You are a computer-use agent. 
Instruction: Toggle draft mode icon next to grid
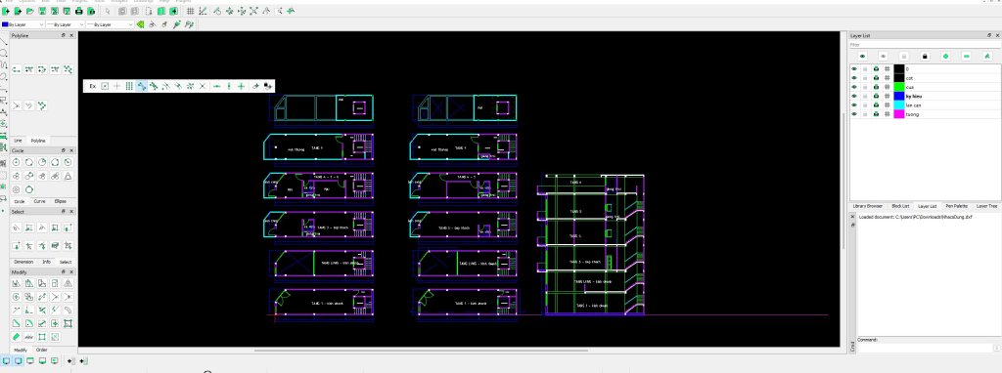203,11
